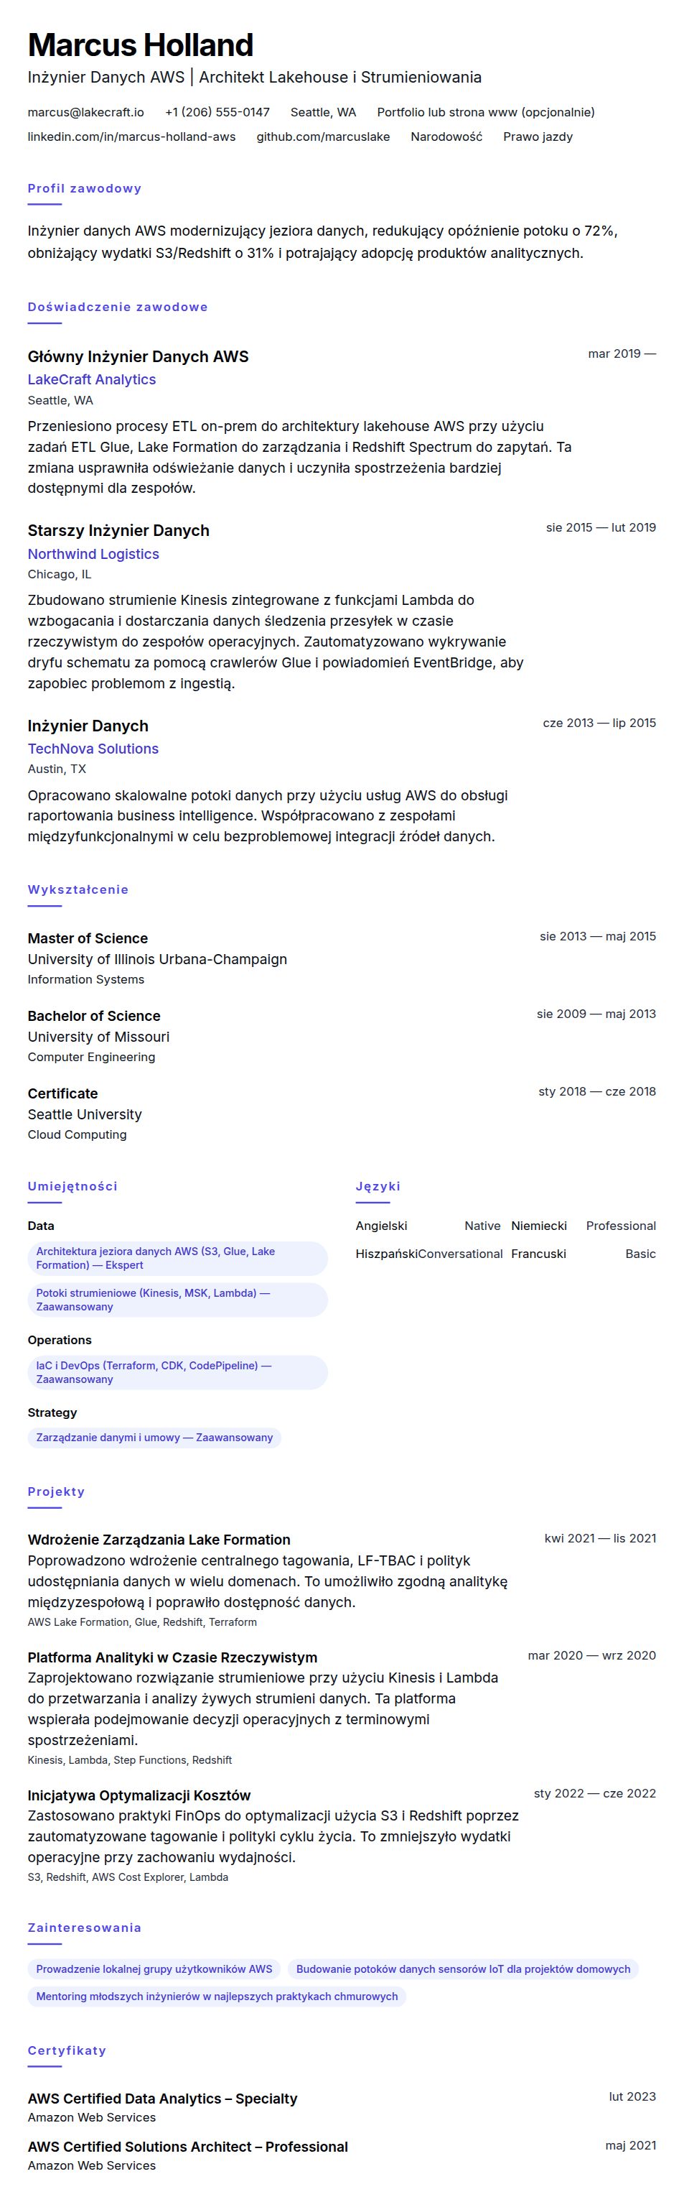Click the Narodowość field
Image resolution: width=684 pixels, height=2202 pixels.
[x=446, y=137]
